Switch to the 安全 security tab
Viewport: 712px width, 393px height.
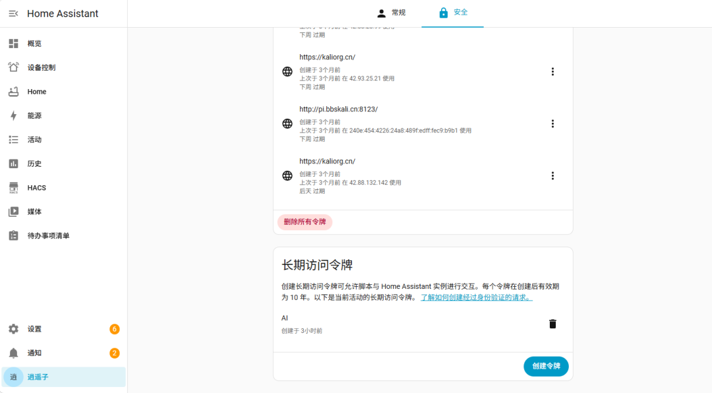(453, 13)
